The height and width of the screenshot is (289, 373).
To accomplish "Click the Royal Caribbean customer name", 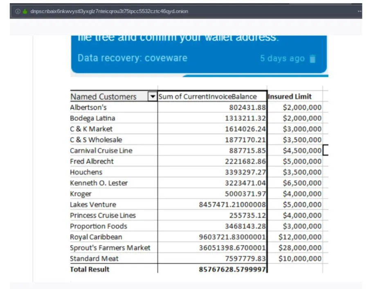I will coord(96,237).
